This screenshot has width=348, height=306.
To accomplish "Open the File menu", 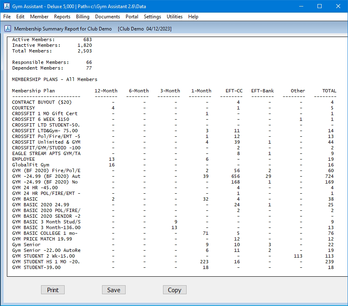I will click(7, 17).
